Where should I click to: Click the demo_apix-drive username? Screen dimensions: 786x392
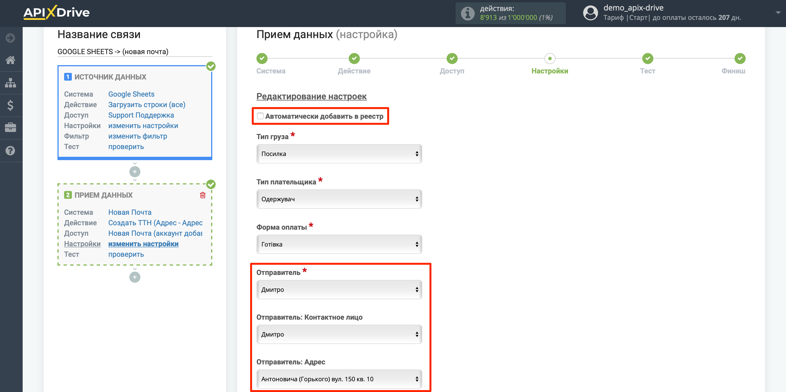pos(633,8)
